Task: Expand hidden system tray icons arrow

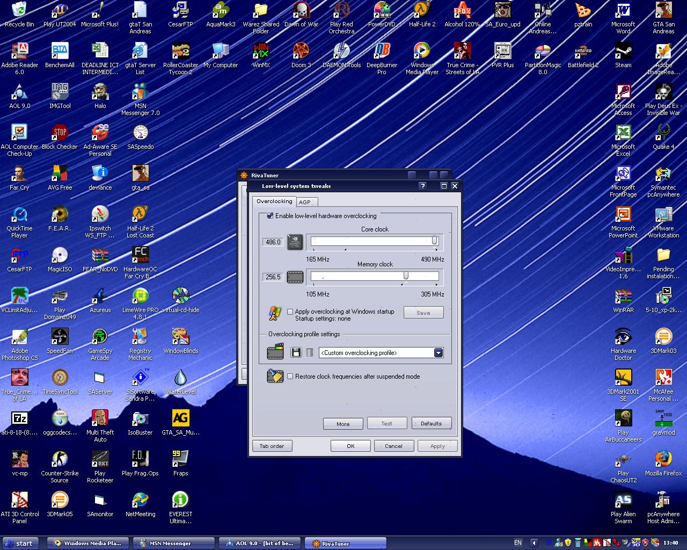Action: pyautogui.click(x=534, y=542)
